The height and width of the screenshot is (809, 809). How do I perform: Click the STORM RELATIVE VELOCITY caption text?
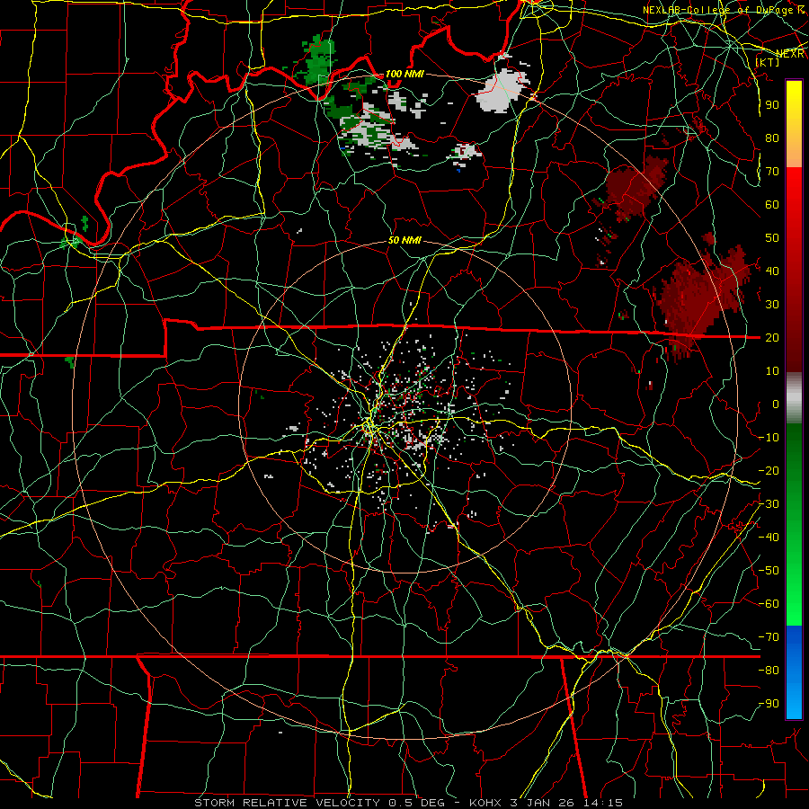(287, 803)
